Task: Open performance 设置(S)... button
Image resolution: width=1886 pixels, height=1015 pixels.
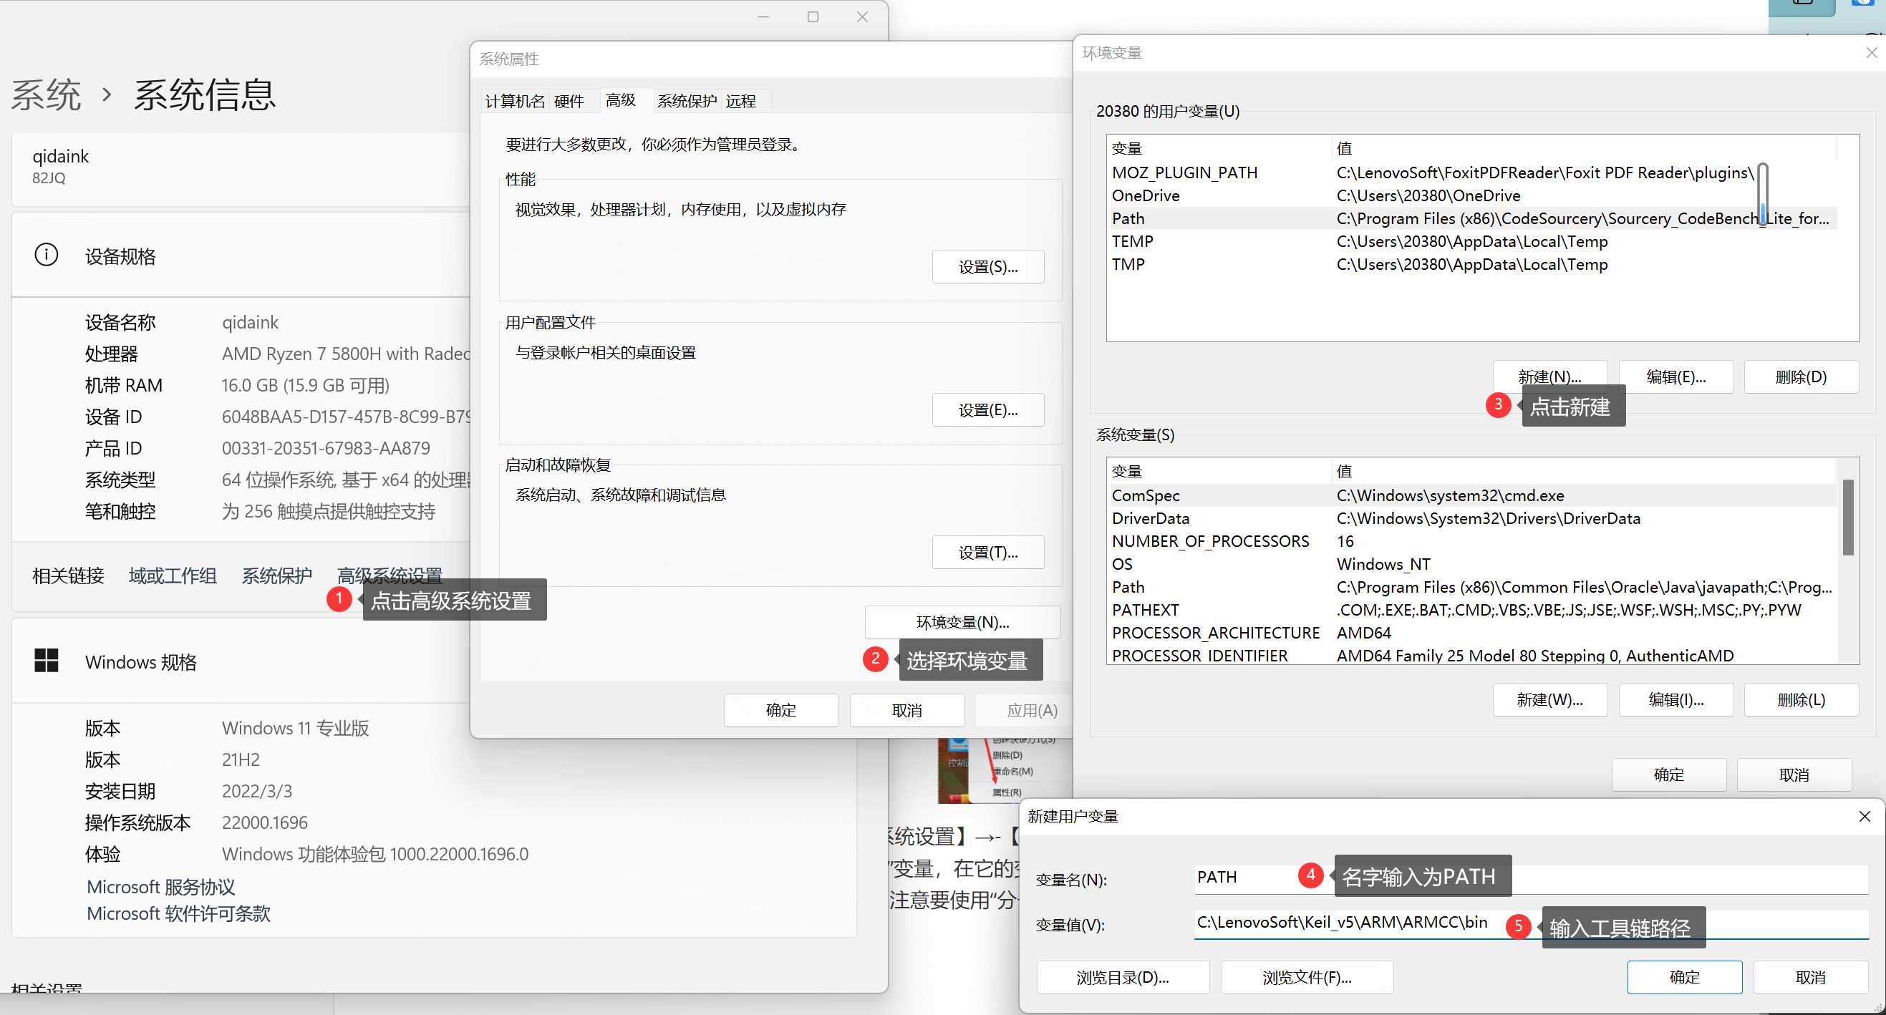Action: (x=987, y=267)
